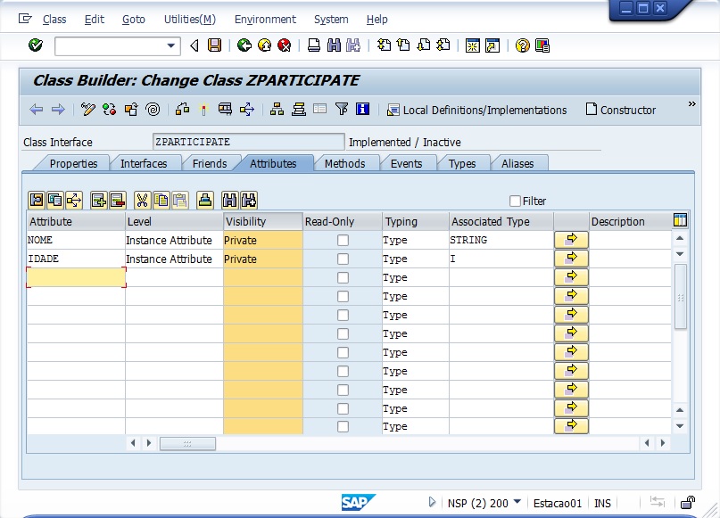Viewport: 720px width, 518px height.
Task: Click the Local Definitions/Implementations button
Action: (476, 110)
